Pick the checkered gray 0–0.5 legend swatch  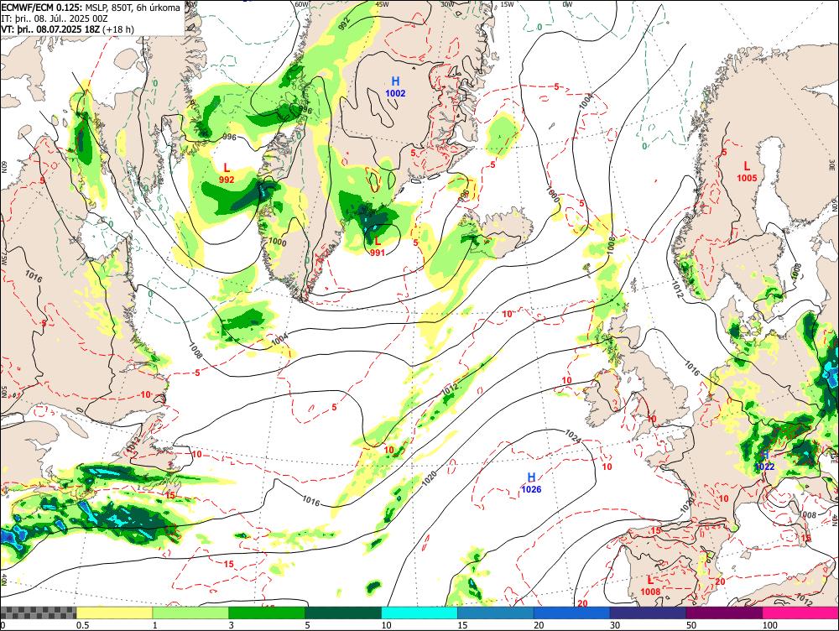[x=38, y=613]
